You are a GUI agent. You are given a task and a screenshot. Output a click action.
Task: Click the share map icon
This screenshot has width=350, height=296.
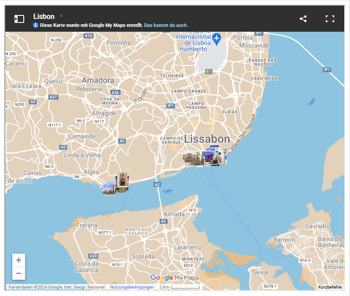(303, 19)
